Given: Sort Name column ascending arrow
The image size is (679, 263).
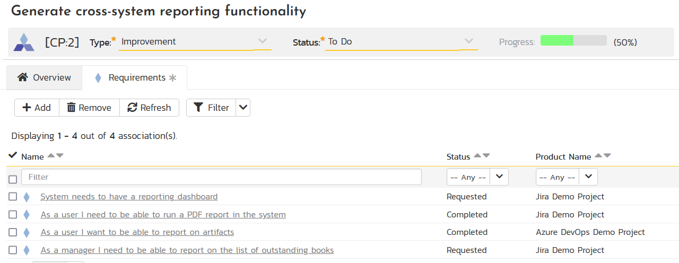Looking at the screenshot, I should coord(51,156).
